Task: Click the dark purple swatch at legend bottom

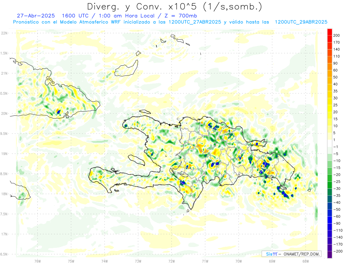Action: [330, 255]
